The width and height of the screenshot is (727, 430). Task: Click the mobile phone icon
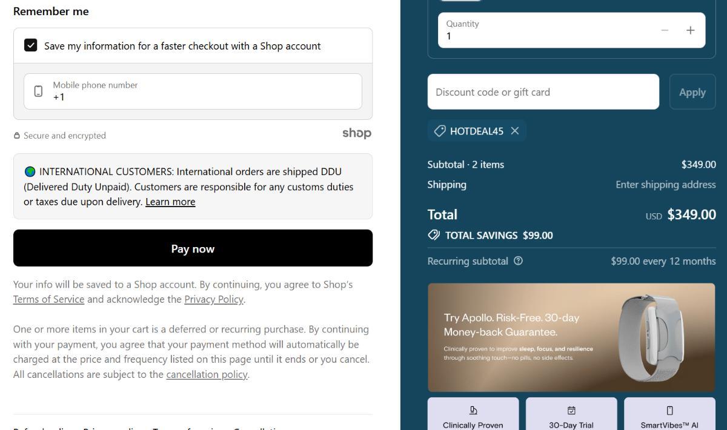[39, 91]
